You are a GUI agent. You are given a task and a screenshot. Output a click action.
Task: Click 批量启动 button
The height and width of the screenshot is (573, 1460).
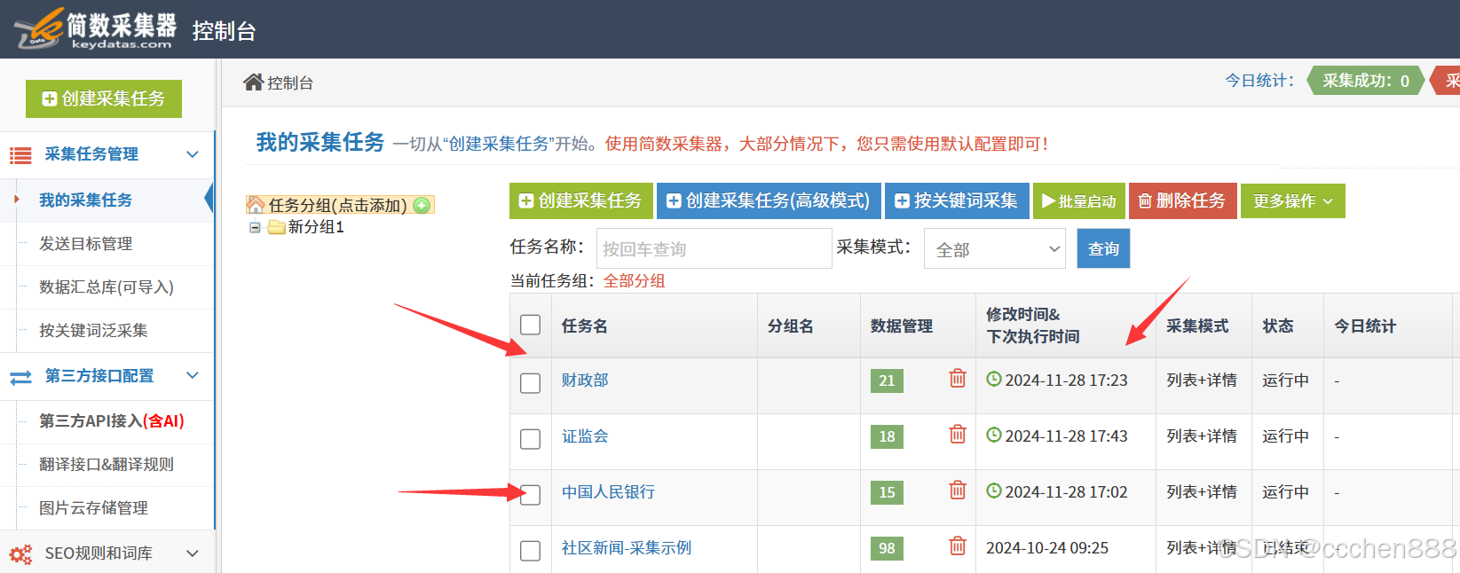(x=1079, y=200)
